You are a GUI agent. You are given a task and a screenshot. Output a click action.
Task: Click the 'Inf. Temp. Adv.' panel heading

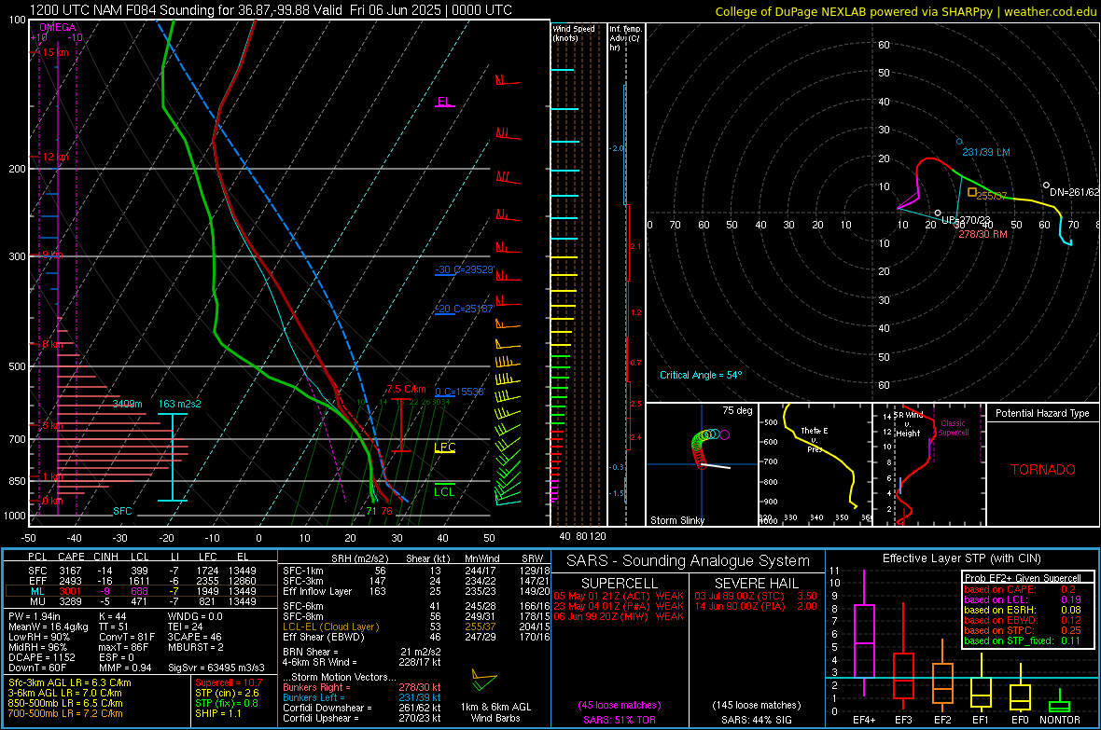click(x=625, y=38)
